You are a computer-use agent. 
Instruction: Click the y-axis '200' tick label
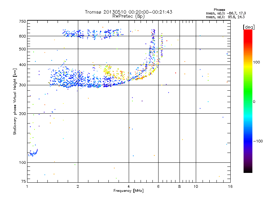pos(22,114)
